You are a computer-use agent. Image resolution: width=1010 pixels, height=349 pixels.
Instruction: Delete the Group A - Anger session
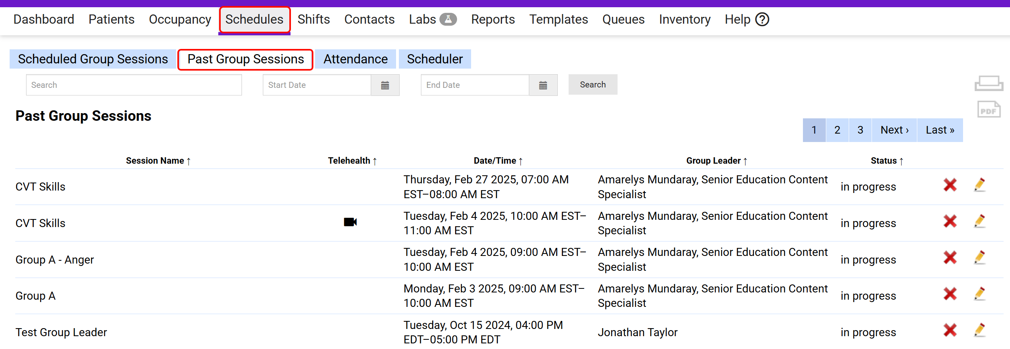[950, 258]
